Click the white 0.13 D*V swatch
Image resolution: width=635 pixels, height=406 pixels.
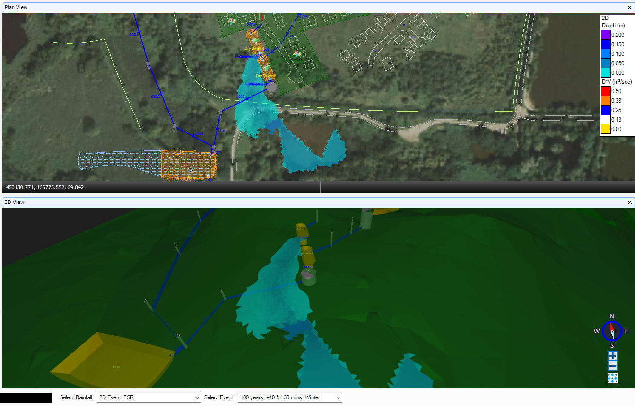[605, 120]
